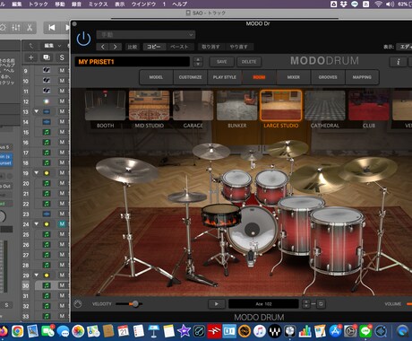Click the 取り消す undo button
The image size is (412, 341).
(210, 47)
